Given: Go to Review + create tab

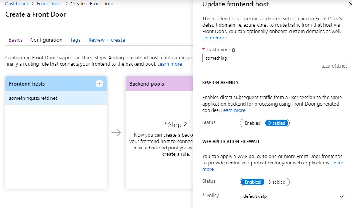Looking at the screenshot, I should [x=107, y=40].
